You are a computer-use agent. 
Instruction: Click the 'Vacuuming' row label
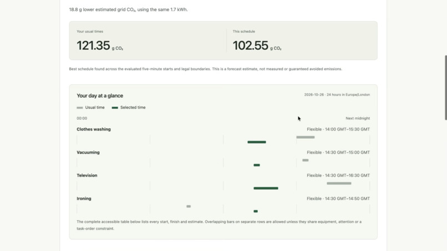88,153
